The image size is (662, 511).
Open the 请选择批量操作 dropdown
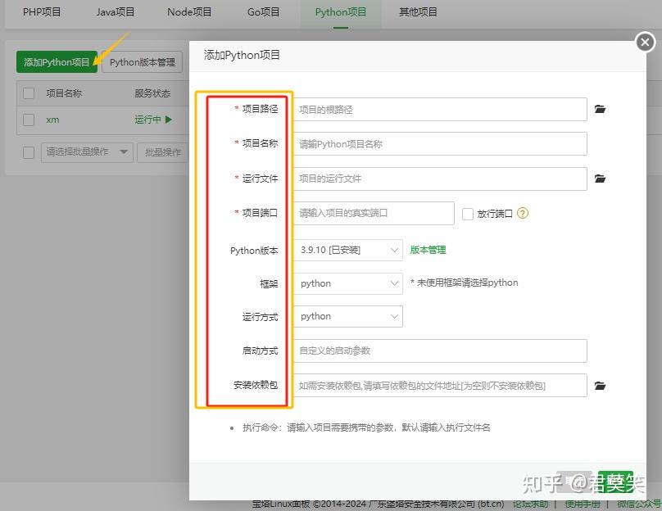pyautogui.click(x=87, y=152)
